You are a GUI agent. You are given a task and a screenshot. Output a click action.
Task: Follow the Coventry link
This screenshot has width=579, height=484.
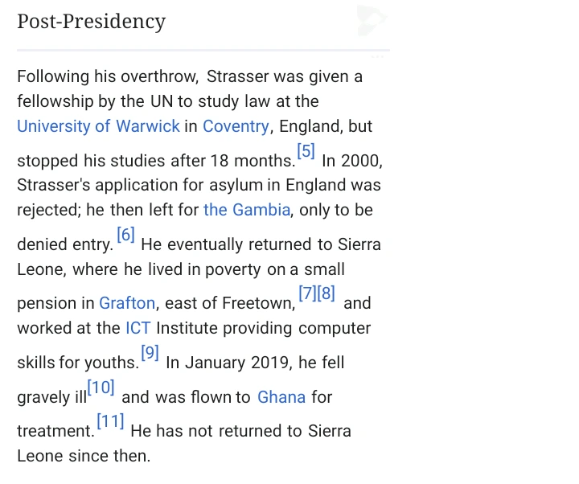pos(236,126)
